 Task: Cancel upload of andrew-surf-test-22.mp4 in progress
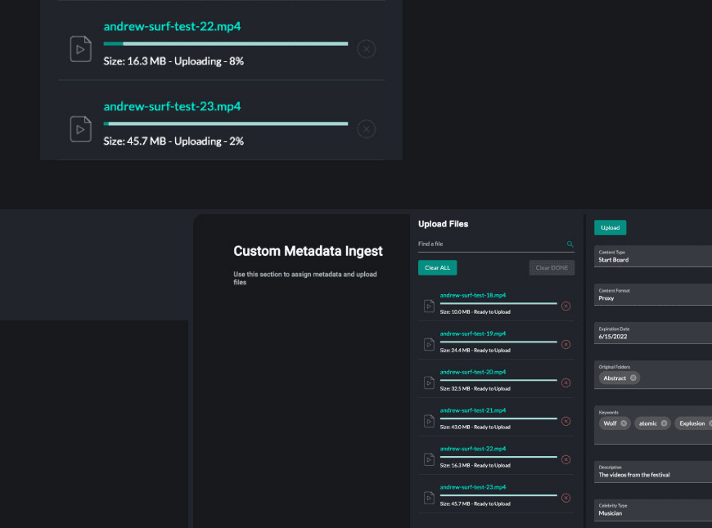(x=367, y=49)
